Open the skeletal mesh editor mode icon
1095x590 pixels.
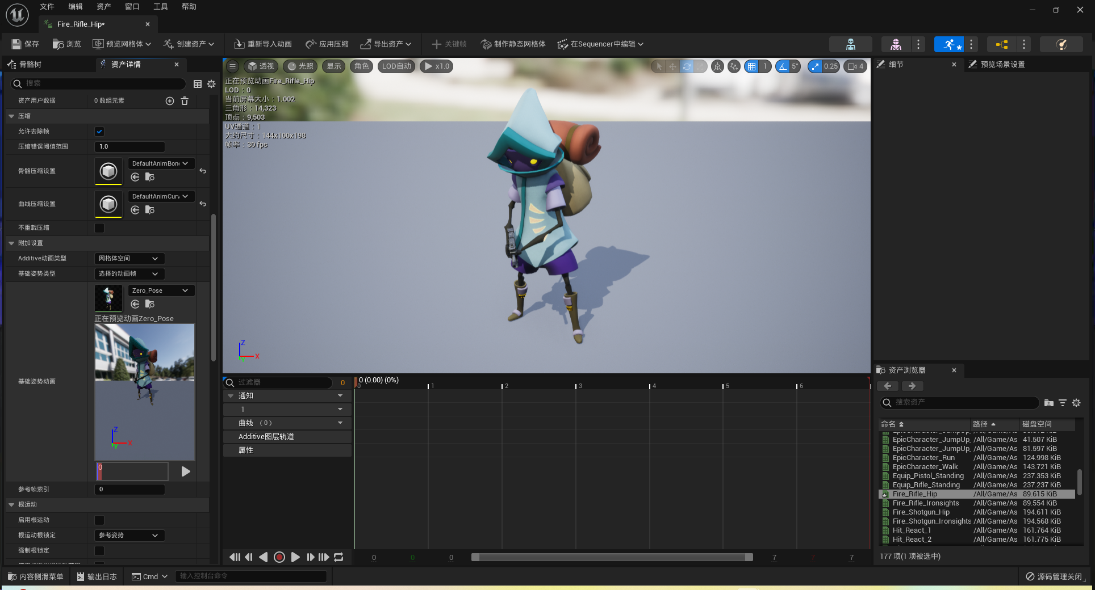(x=896, y=44)
